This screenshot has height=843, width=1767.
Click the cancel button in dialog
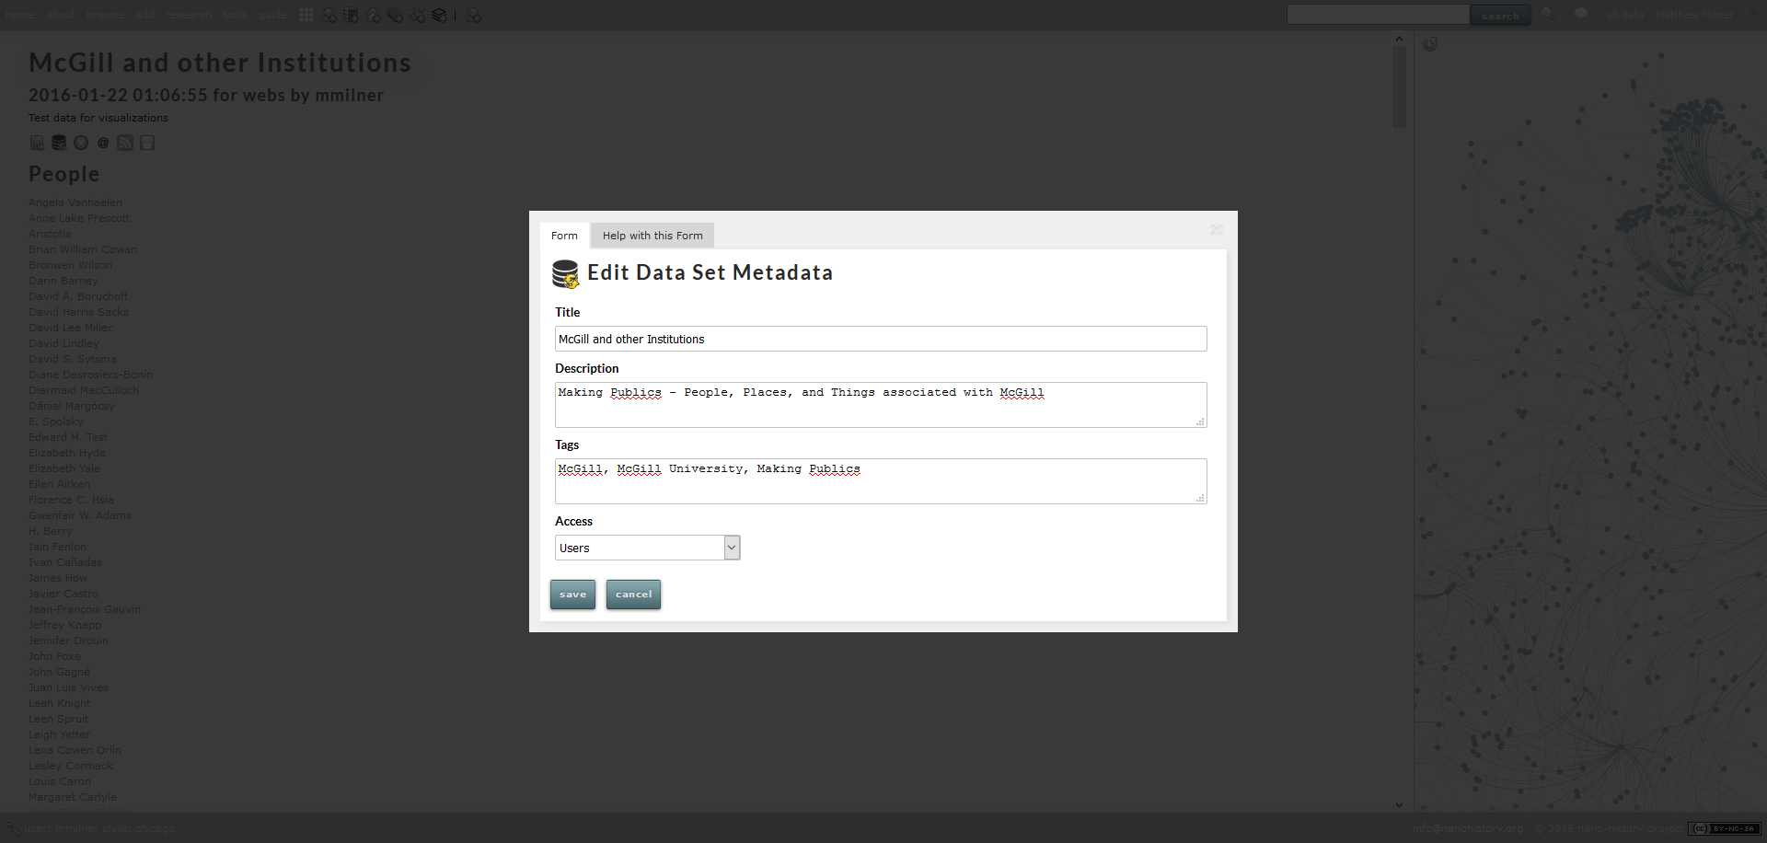click(633, 595)
